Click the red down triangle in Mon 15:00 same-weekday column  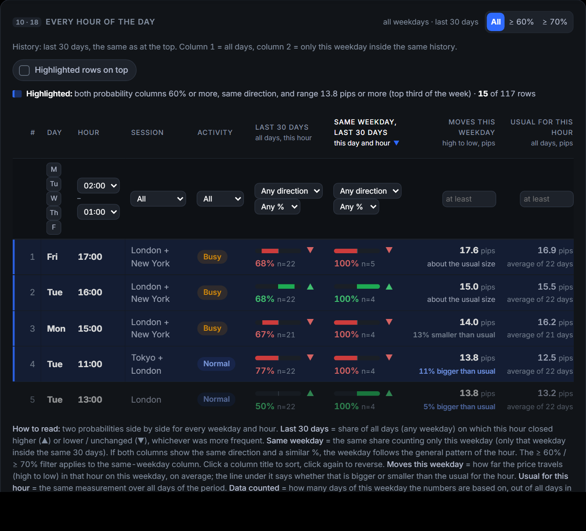coord(389,322)
